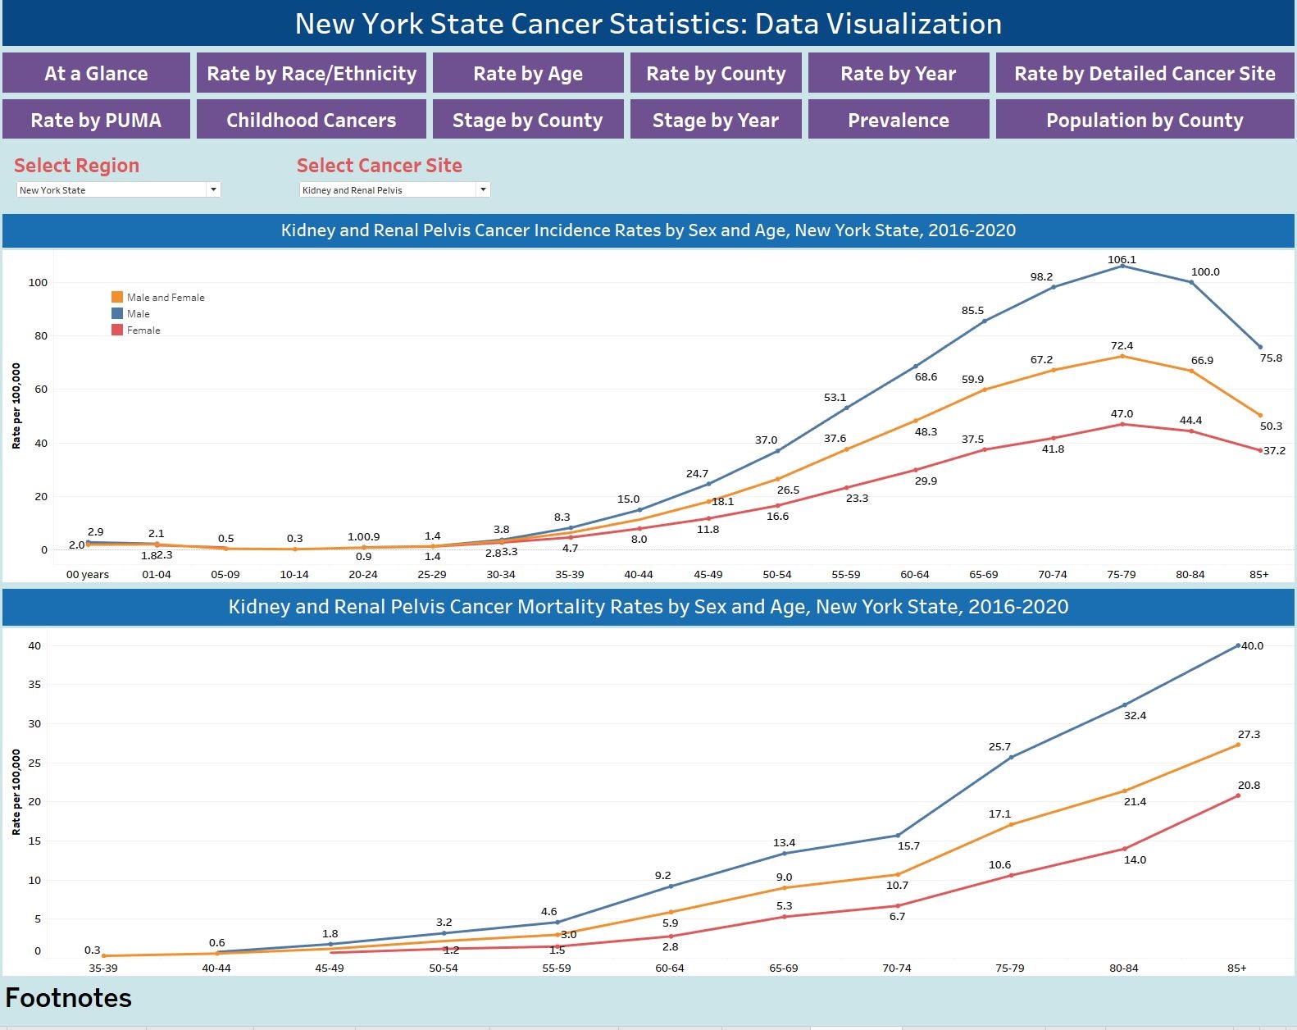The height and width of the screenshot is (1030, 1297).
Task: Click the 53.1 incidence data label
Action: (x=835, y=397)
